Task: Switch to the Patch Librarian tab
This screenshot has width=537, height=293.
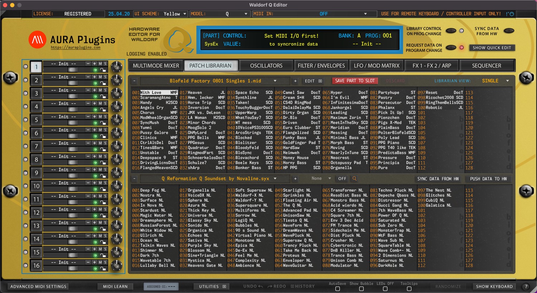Action: click(211, 66)
